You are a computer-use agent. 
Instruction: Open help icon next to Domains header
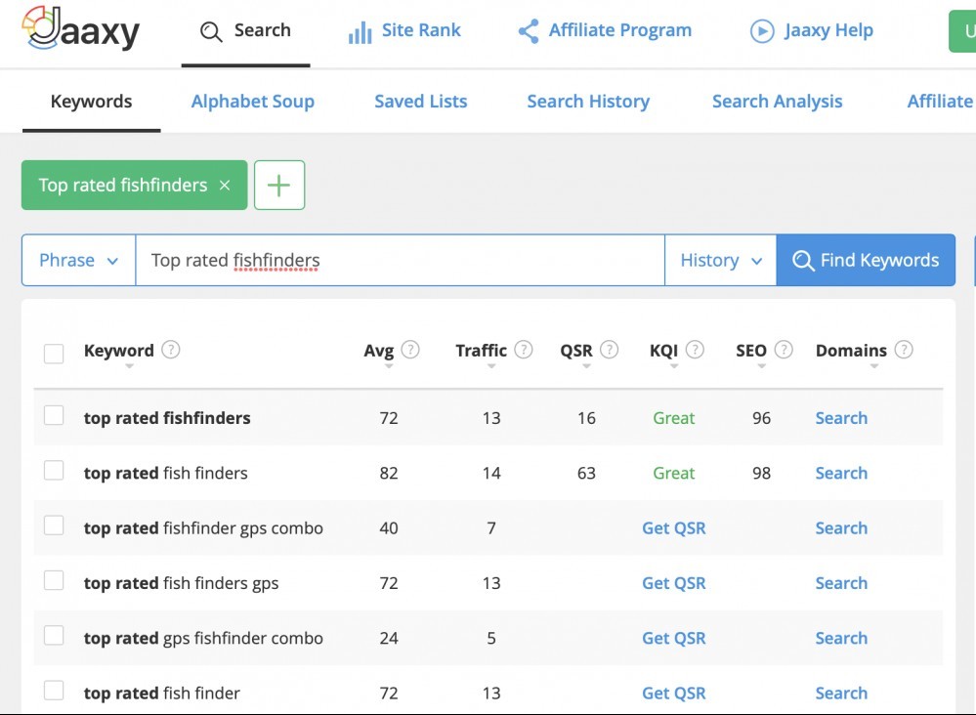point(904,350)
